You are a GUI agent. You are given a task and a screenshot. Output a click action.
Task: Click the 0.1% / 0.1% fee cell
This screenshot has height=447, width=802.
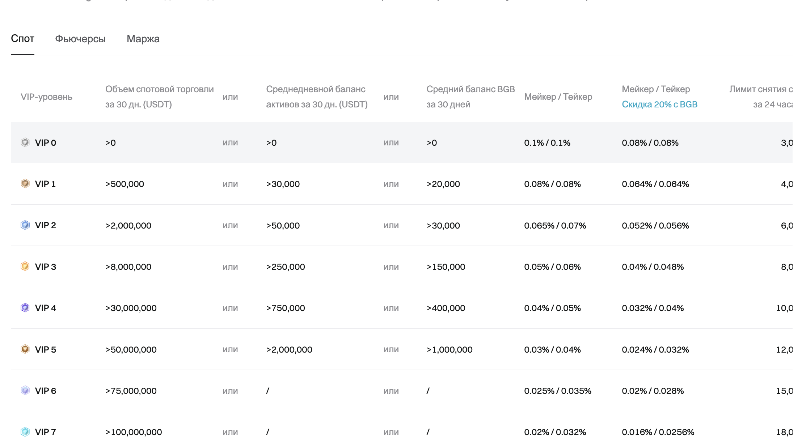(547, 143)
